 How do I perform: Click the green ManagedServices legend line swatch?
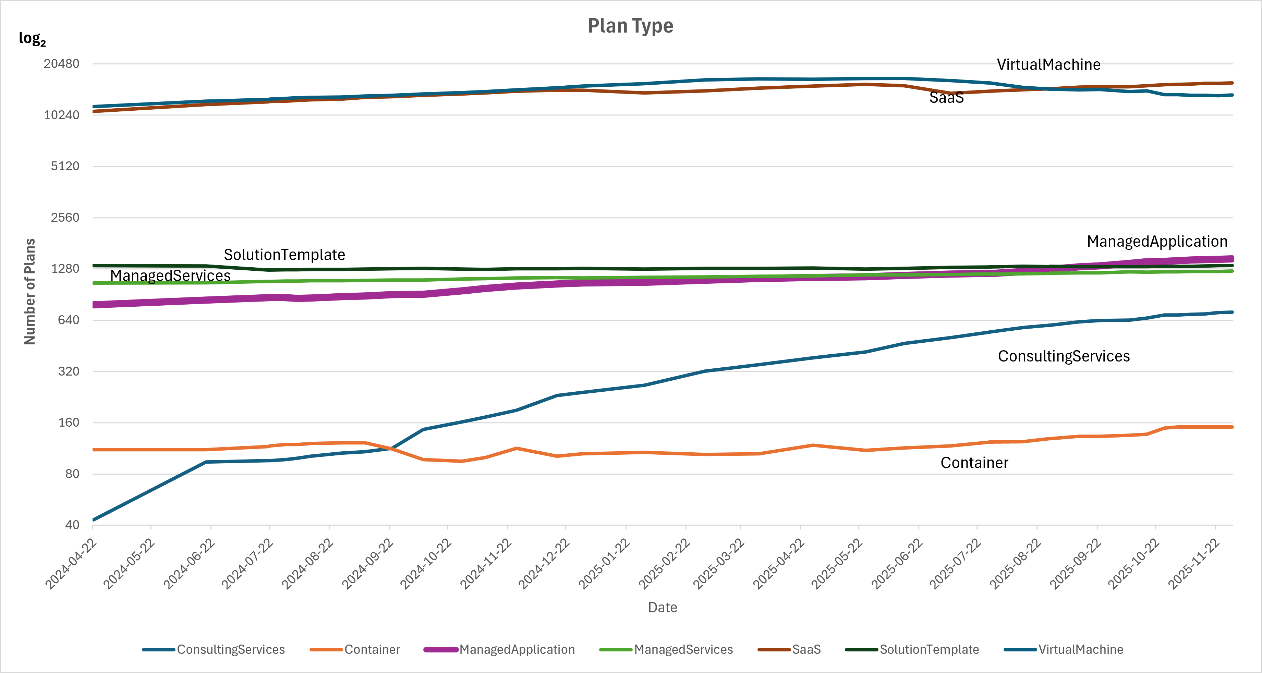615,649
